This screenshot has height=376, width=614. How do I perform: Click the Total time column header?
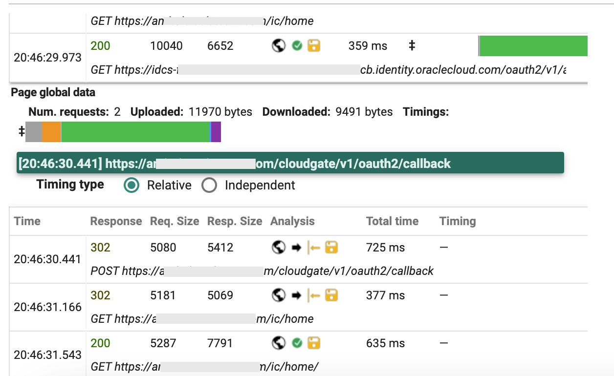(x=392, y=221)
